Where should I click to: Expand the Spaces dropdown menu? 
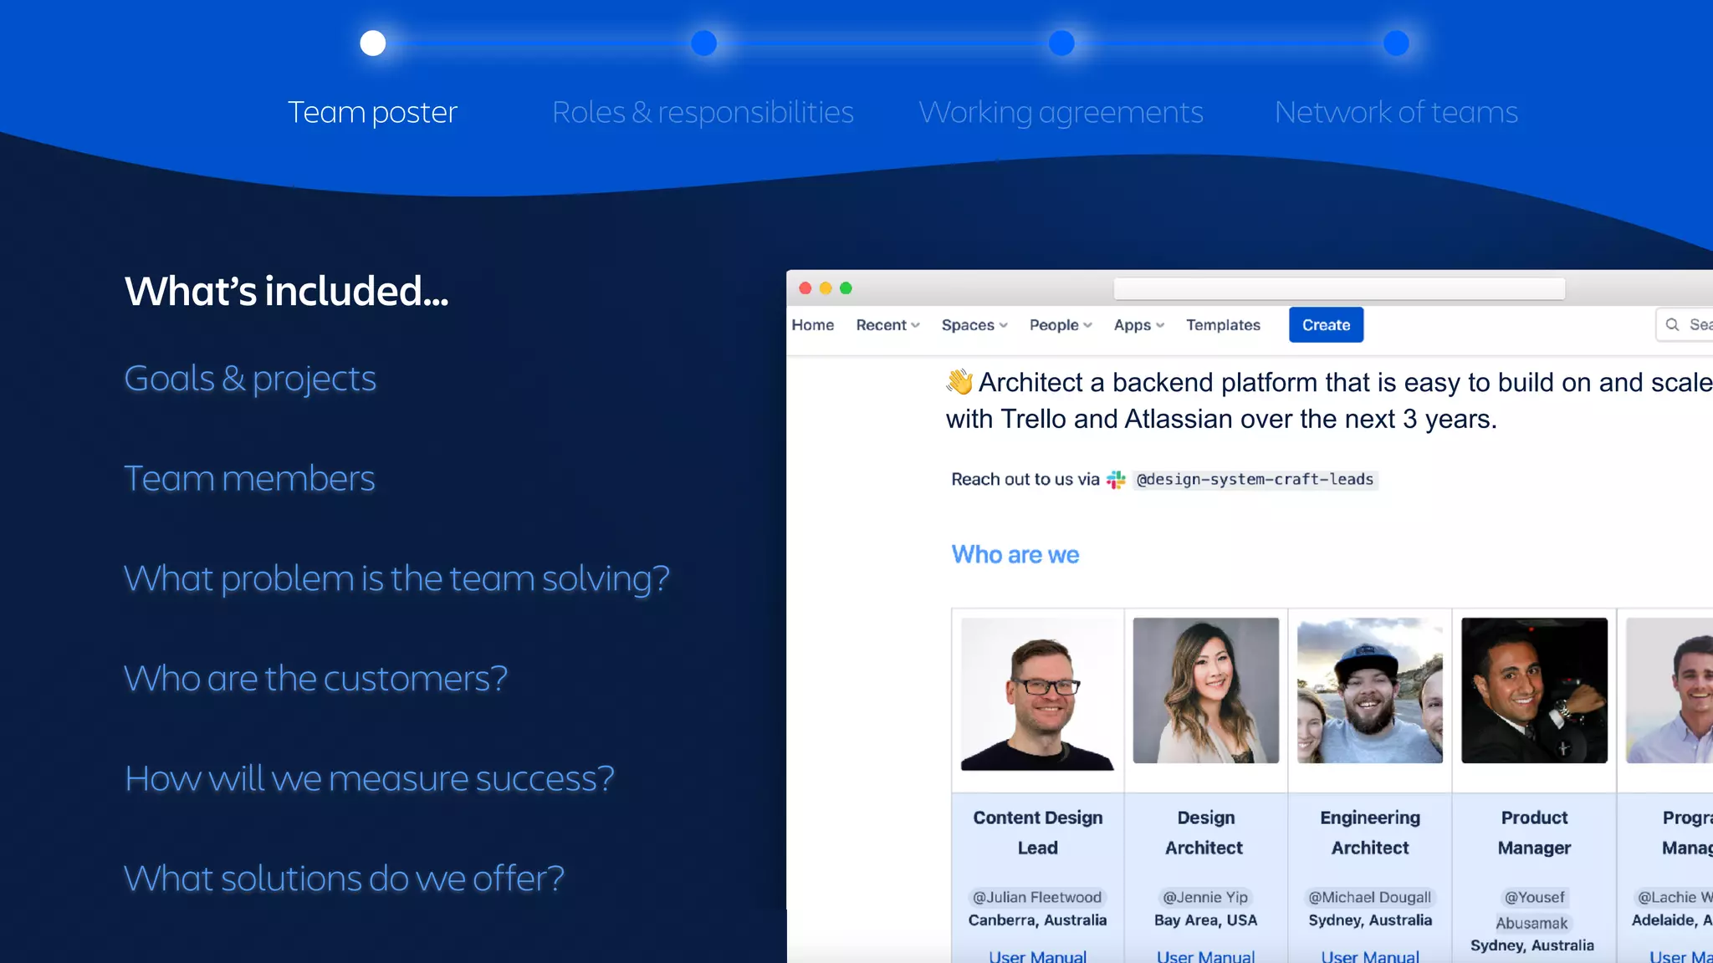(974, 325)
